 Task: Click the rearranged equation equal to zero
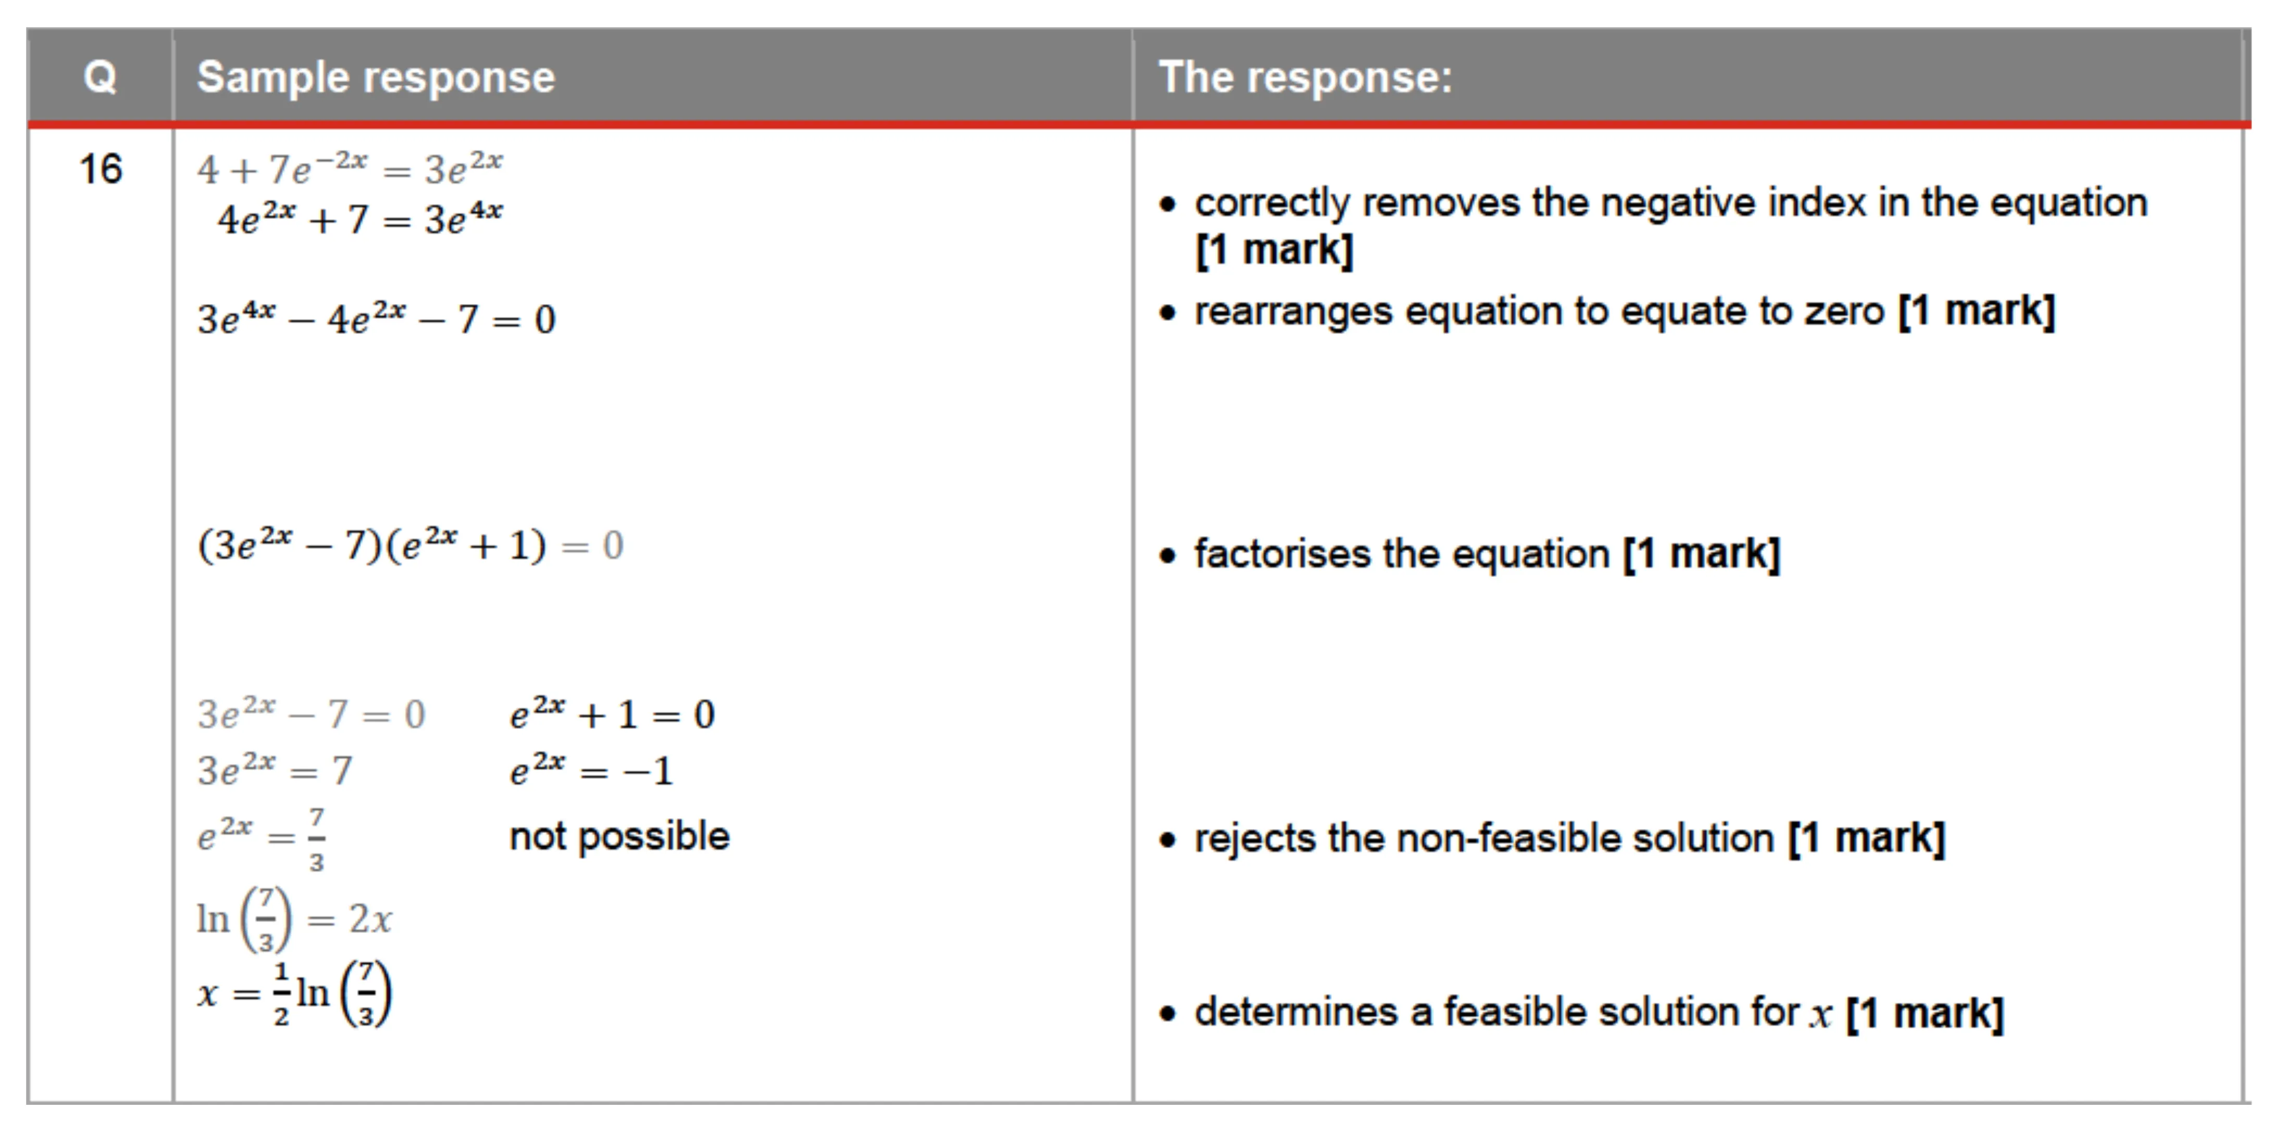(376, 317)
